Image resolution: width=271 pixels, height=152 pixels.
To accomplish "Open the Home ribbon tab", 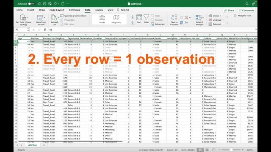I will [x=19, y=10].
